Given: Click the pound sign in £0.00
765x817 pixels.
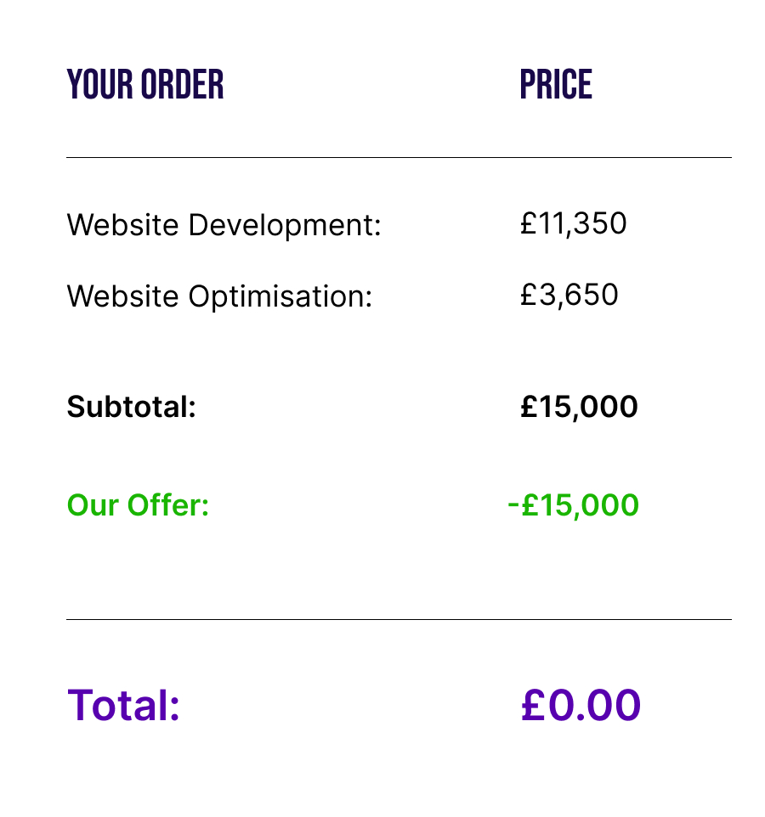Looking at the screenshot, I should [532, 705].
